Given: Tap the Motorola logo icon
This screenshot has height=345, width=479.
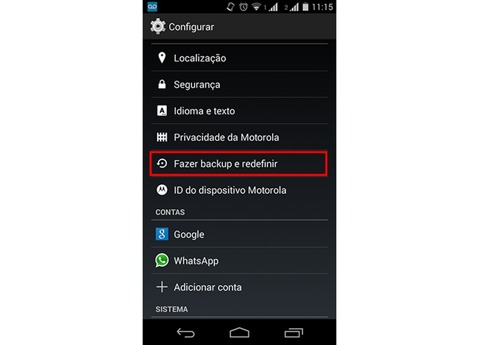Looking at the screenshot, I should click(x=162, y=190).
